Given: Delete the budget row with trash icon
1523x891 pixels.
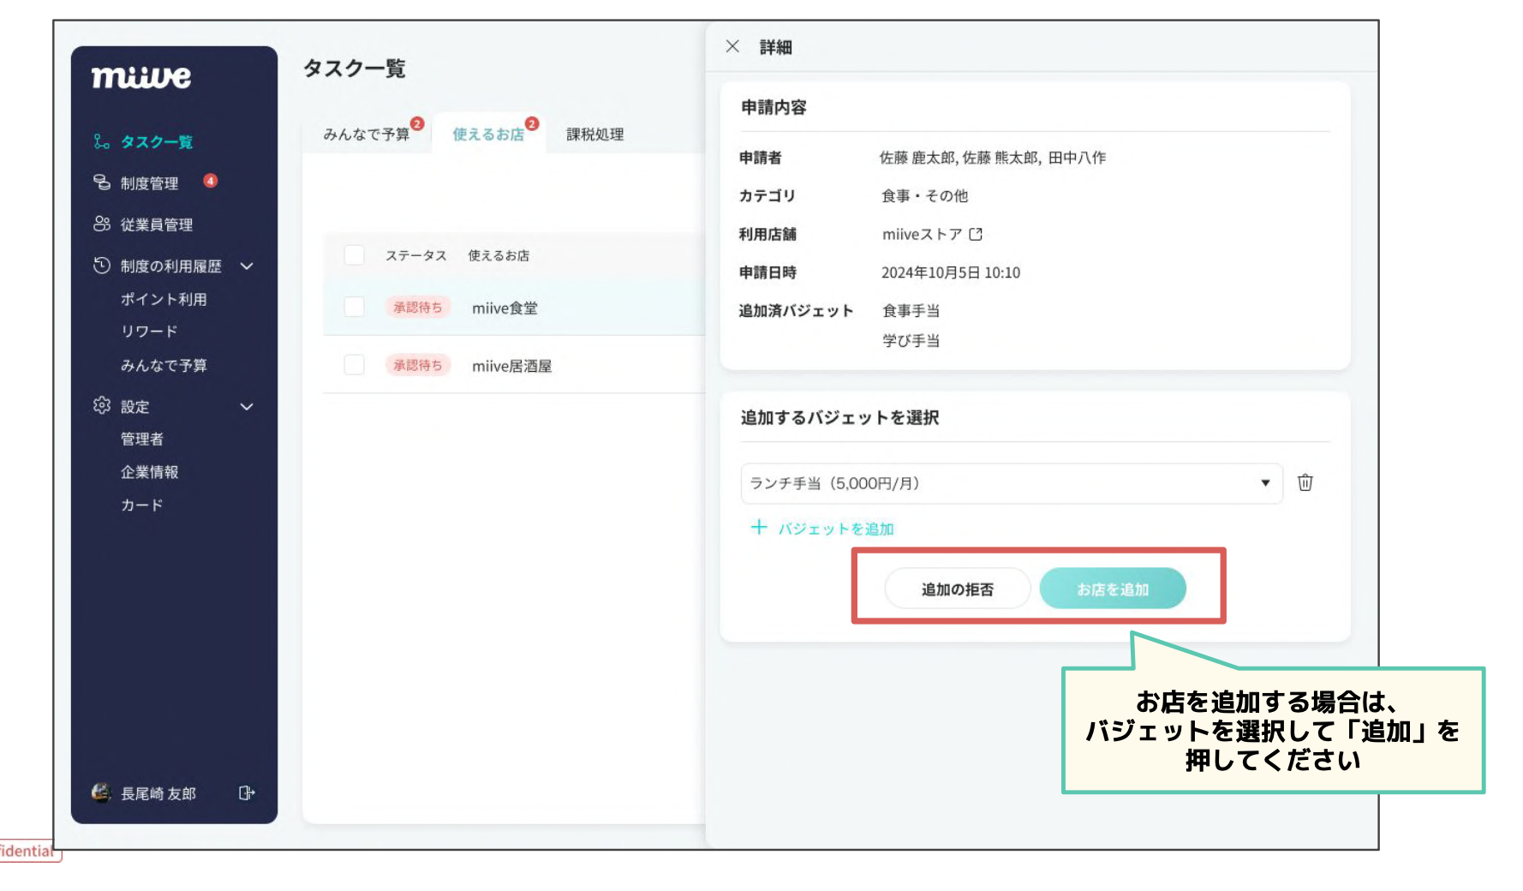Looking at the screenshot, I should pos(1305,483).
